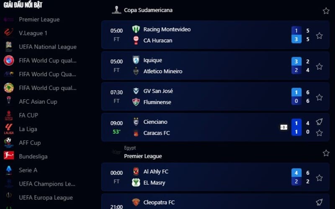
Task: Click the Serie A logo icon
Action: (x=8, y=170)
